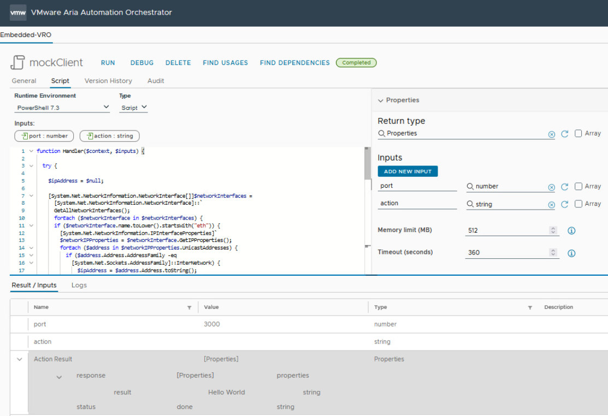608x416 pixels.
Task: Reset the port input type with the refresh icon
Action: [565, 187]
